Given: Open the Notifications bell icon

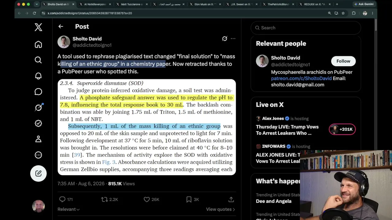Looking at the screenshot, I should (x=38, y=76).
